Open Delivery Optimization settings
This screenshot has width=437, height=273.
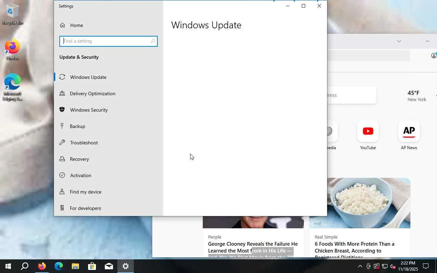[109, 94]
